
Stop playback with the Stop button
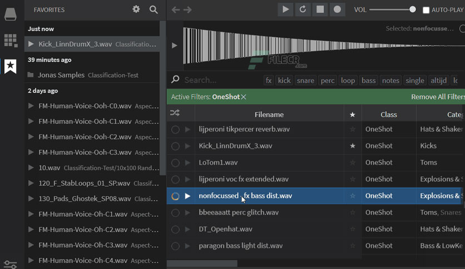[320, 9]
